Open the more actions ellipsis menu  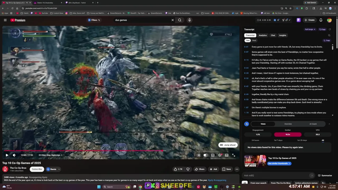pos(237,169)
